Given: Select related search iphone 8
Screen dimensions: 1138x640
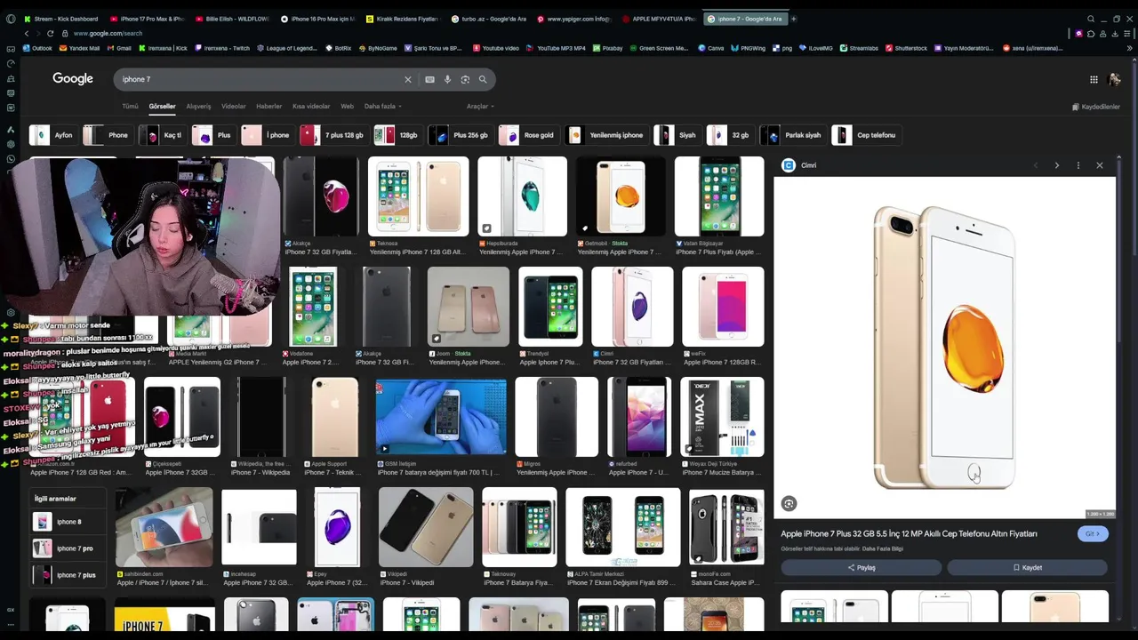Looking at the screenshot, I should 69,522.
